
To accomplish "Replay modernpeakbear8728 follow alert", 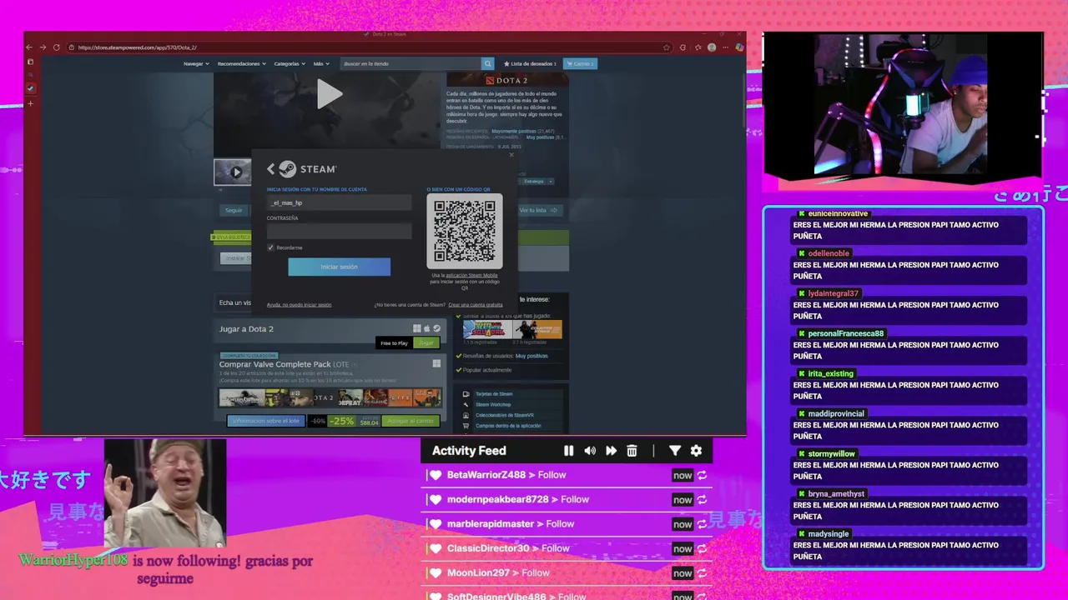I will click(x=702, y=499).
